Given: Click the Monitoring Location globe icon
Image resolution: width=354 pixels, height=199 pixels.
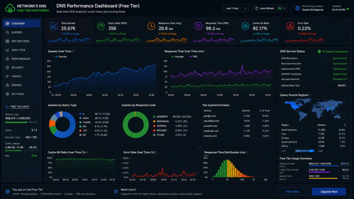Looking at the screenshot, I should point(298,8).
